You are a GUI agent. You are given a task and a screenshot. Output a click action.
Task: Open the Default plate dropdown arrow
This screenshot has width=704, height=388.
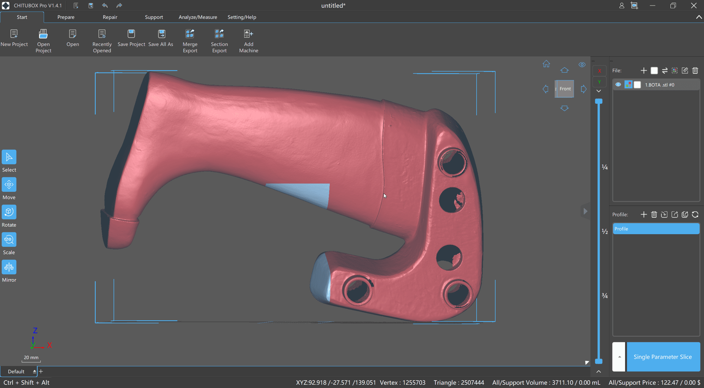click(x=34, y=371)
